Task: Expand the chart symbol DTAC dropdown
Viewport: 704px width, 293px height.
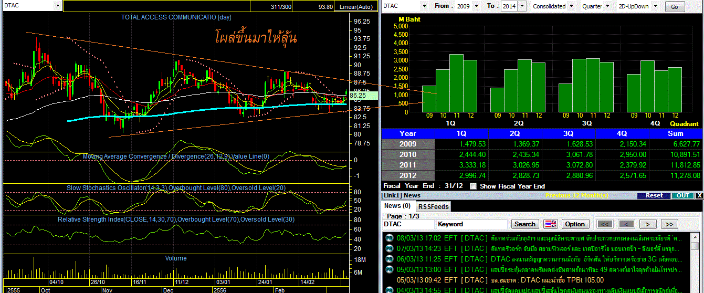Action: [x=57, y=6]
